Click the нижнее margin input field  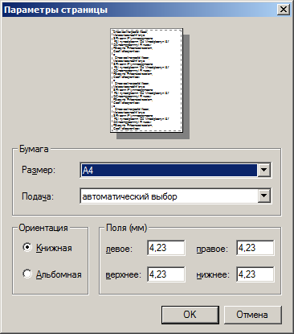[x=255, y=274]
